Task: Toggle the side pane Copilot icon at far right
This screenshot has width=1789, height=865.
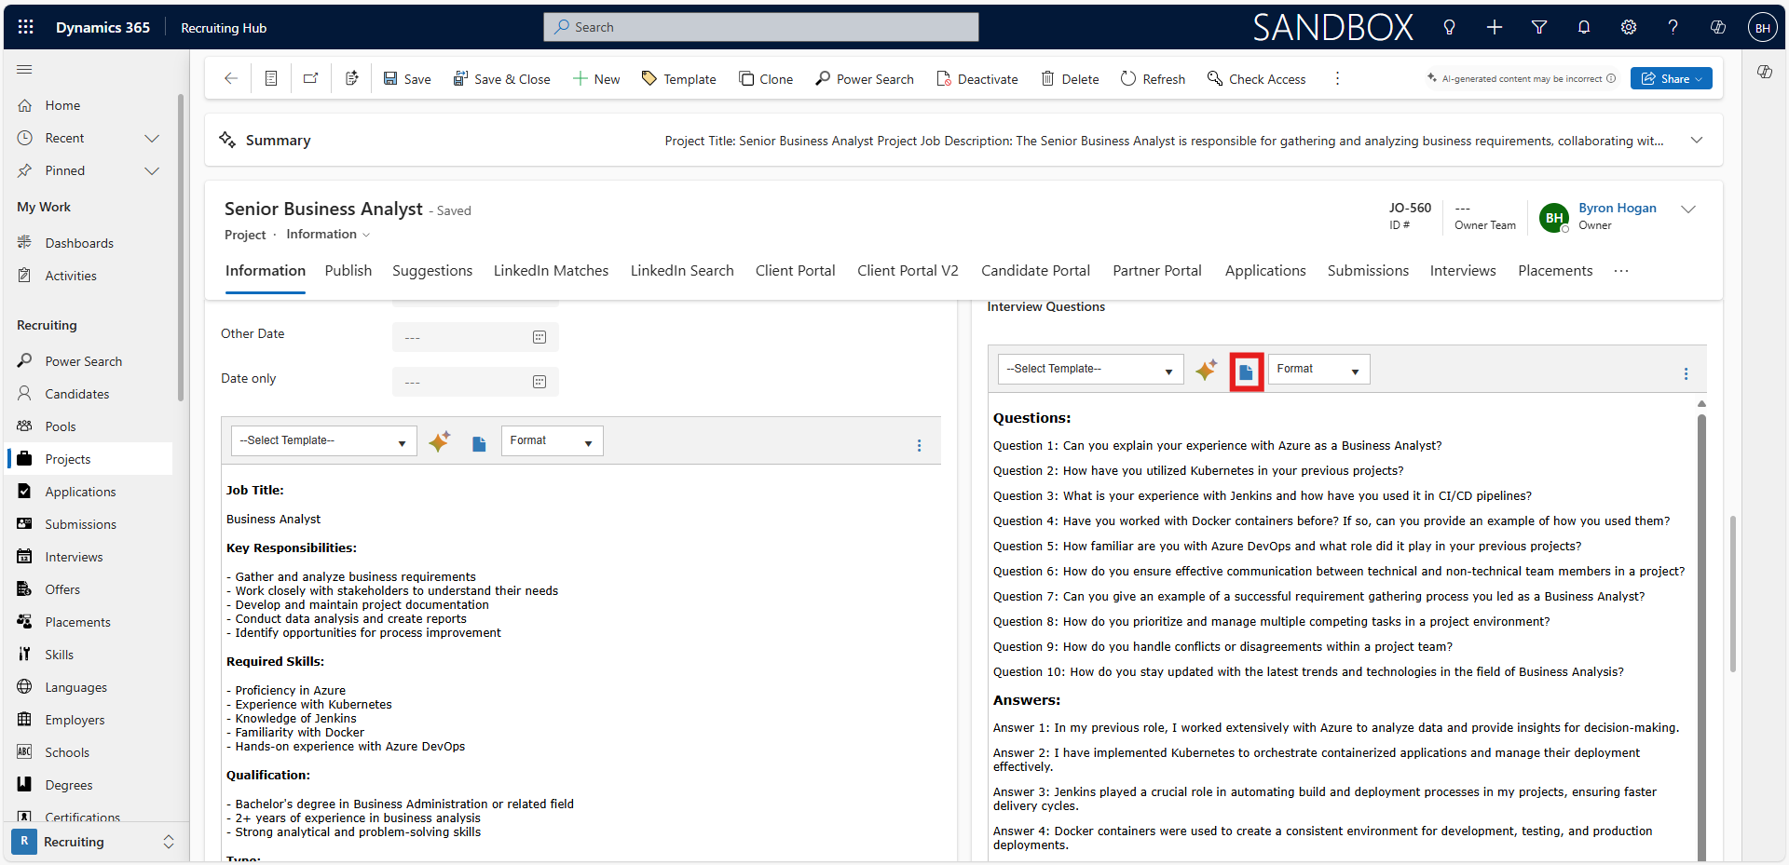Action: (x=1765, y=72)
